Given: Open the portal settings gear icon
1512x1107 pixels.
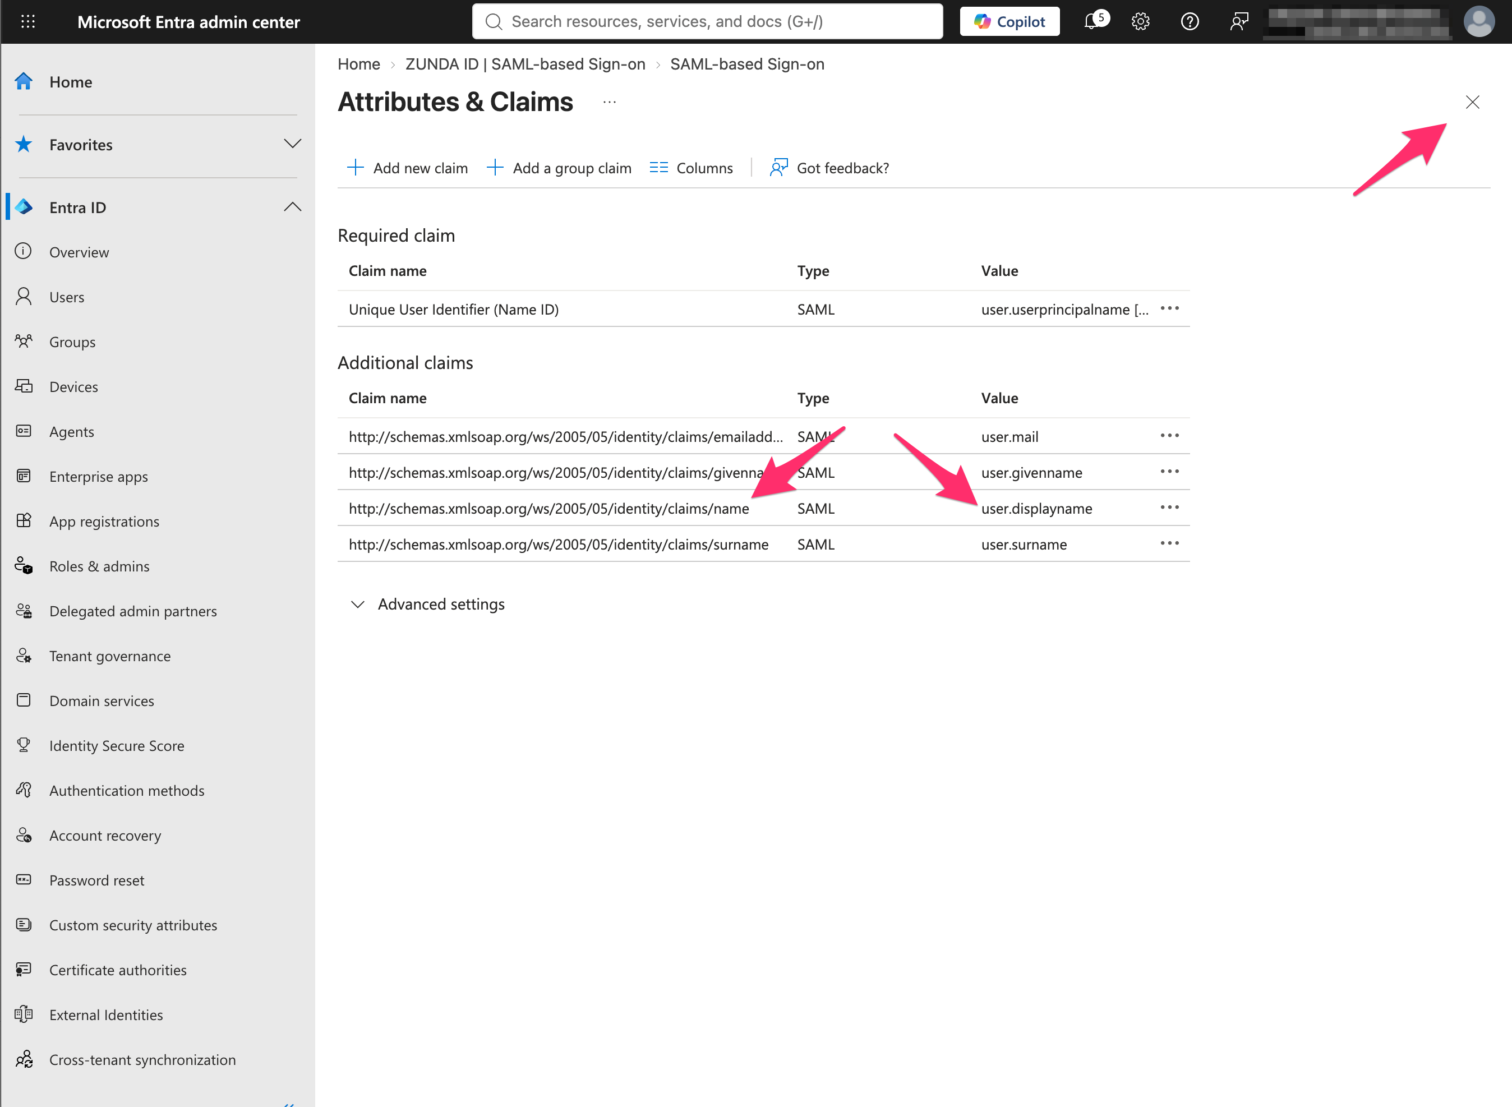Looking at the screenshot, I should click(x=1140, y=21).
